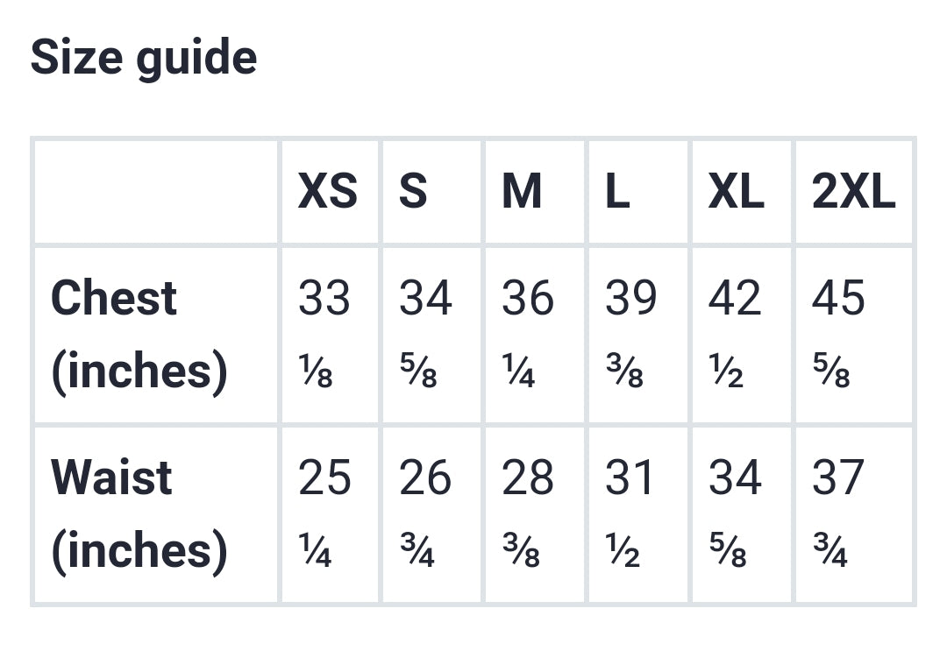947x651 pixels.
Task: Click the S size column header
Action: [x=413, y=192]
